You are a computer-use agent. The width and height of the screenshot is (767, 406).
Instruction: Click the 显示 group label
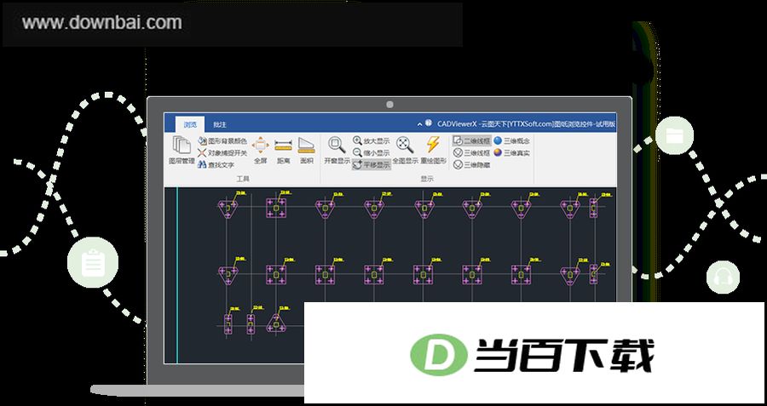427,179
